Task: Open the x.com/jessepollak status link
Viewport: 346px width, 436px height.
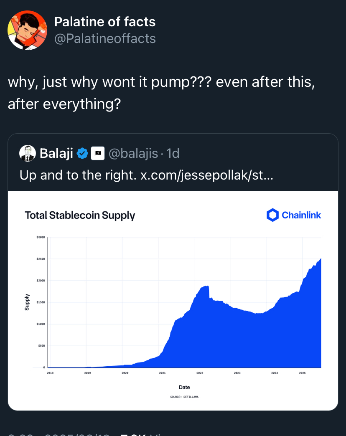Action: (x=207, y=175)
